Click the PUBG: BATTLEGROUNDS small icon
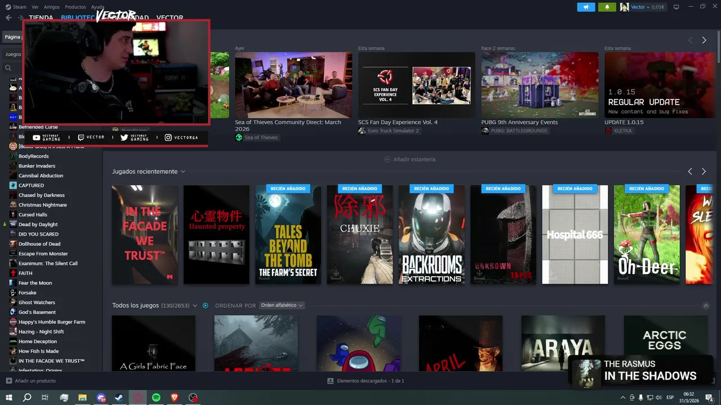721x405 pixels. [x=485, y=130]
